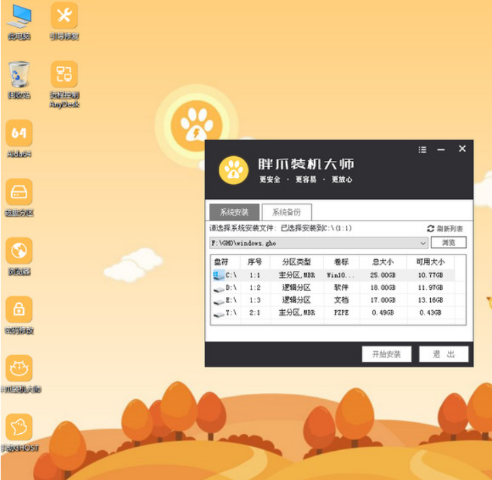Click the refresh icon beside 刷新列表
This screenshot has width=492, height=480.
pos(431,229)
